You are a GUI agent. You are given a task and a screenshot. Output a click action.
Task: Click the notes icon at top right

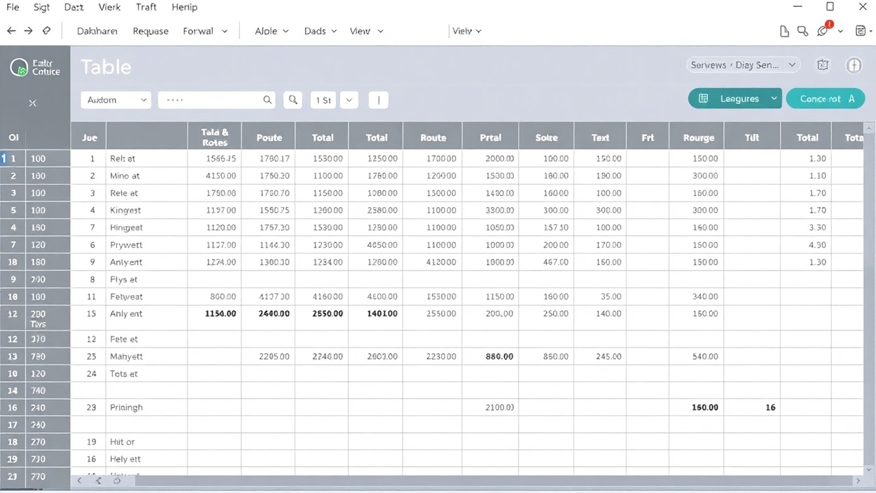(861, 31)
